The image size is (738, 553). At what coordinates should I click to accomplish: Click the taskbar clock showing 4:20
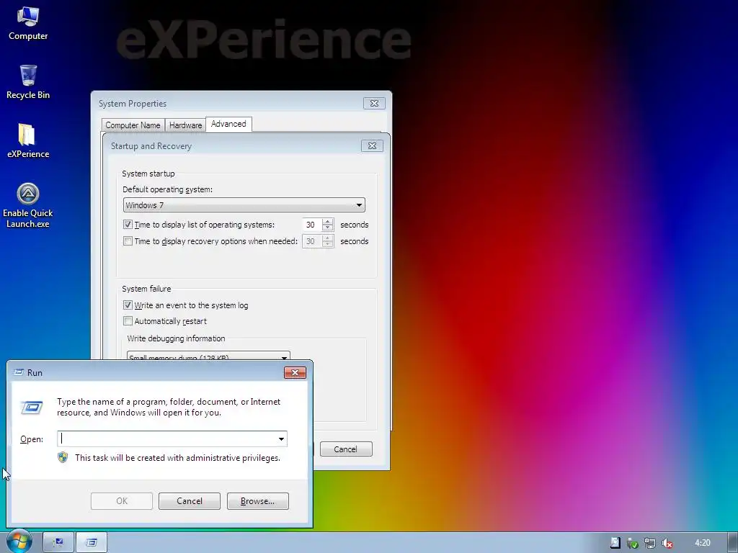[702, 543]
